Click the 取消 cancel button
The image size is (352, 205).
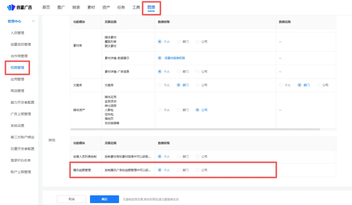point(71,199)
